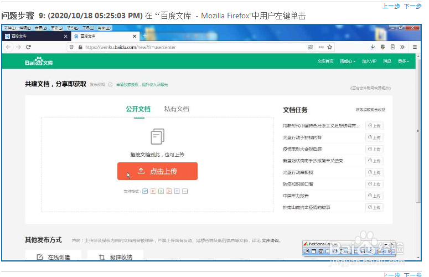This screenshot has height=277, width=429.
Task: Click the Word format icon
Action: pyautogui.click(x=145, y=191)
